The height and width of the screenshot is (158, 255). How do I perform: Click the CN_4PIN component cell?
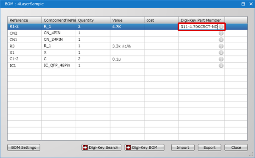(59, 33)
